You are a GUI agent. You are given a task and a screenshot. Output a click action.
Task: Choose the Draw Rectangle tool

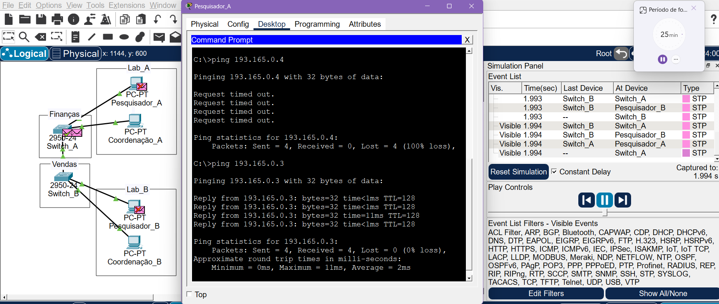click(x=108, y=37)
